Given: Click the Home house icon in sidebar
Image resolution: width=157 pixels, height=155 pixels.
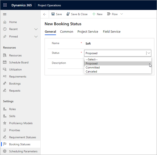Looking at the screenshot, I should coord(5,22).
